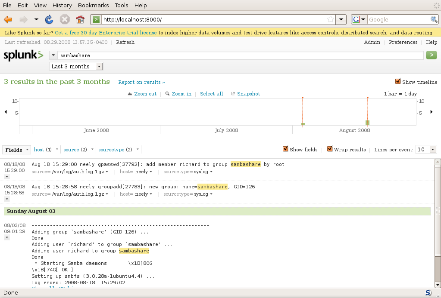
Task: Click the Google search input box
Action: (398, 19)
